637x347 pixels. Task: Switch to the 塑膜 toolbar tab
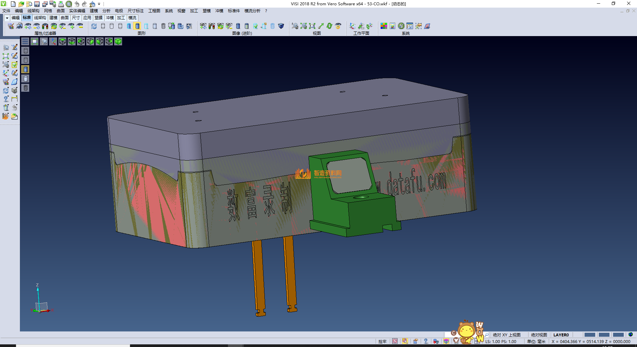click(x=99, y=18)
